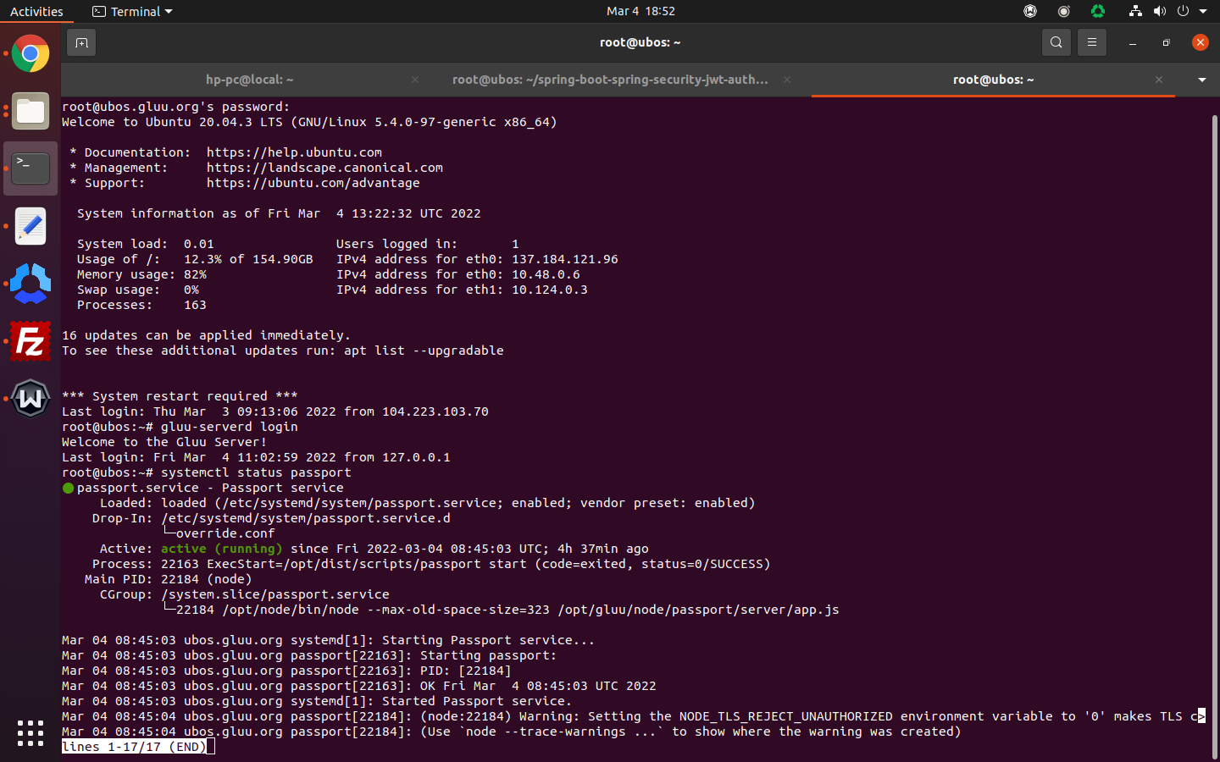Image resolution: width=1220 pixels, height=762 pixels.
Task: Show Applications grid button
Action: (x=30, y=733)
